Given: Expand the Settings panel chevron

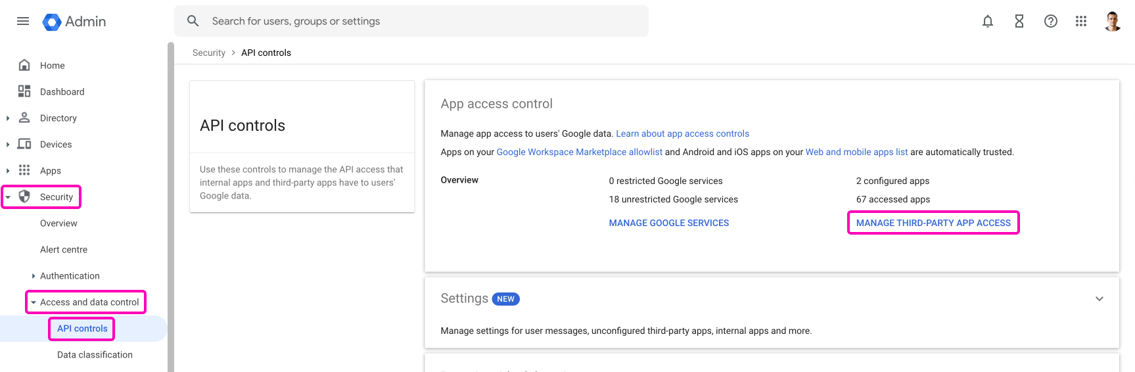Looking at the screenshot, I should pos(1099,299).
